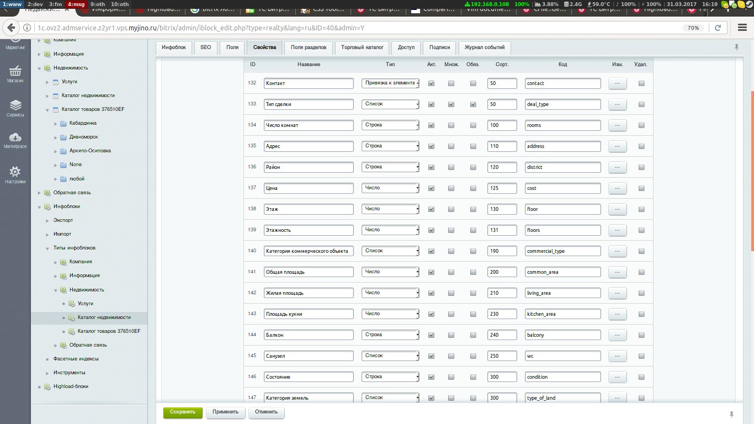Open the Подписи tab
754x424 pixels.
(440, 47)
